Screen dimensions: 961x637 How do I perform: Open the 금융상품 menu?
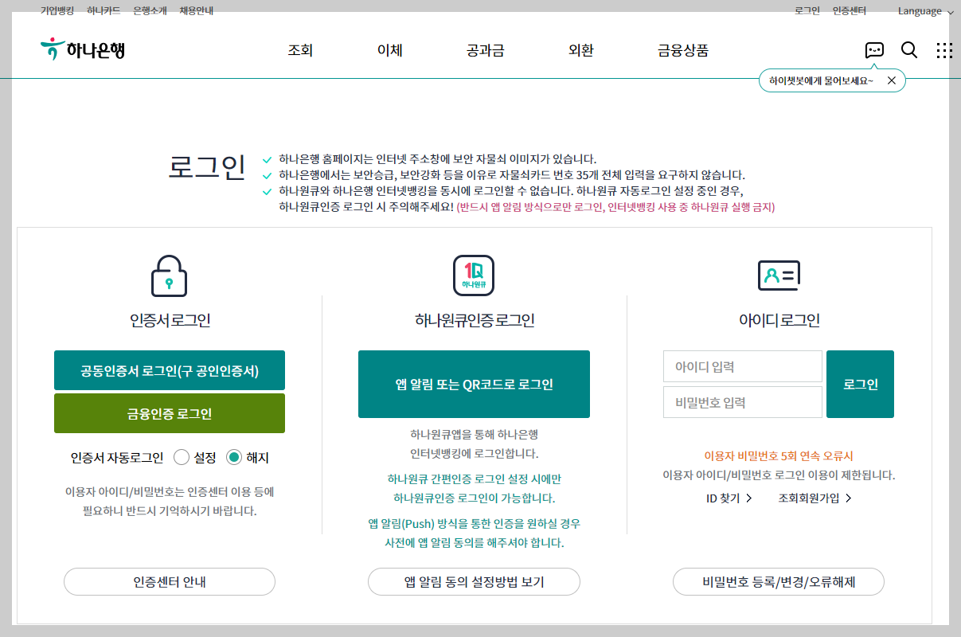click(x=683, y=50)
